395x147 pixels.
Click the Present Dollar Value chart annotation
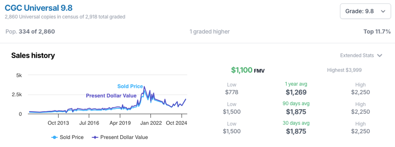[x=111, y=96]
